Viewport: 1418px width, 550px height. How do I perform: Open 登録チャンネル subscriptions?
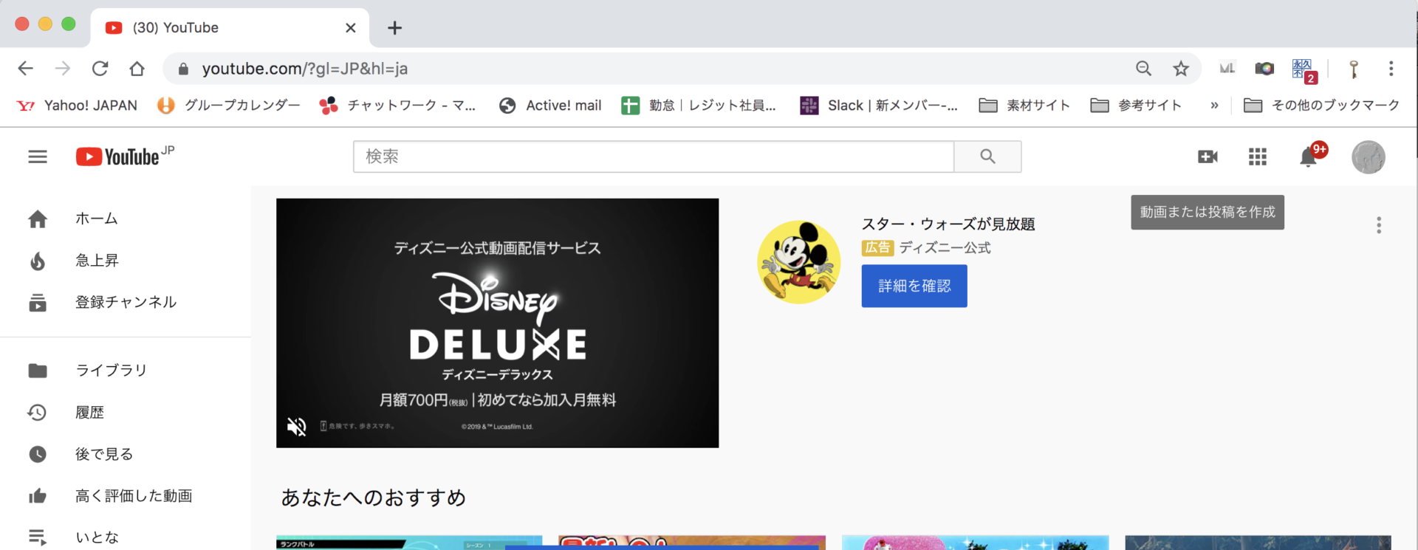coord(126,302)
